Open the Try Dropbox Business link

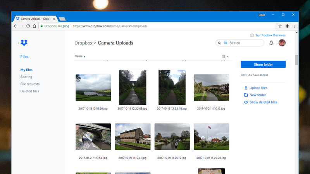pyautogui.click(x=270, y=35)
